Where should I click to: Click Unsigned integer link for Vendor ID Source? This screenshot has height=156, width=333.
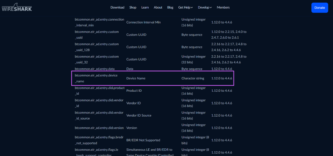pos(193,113)
